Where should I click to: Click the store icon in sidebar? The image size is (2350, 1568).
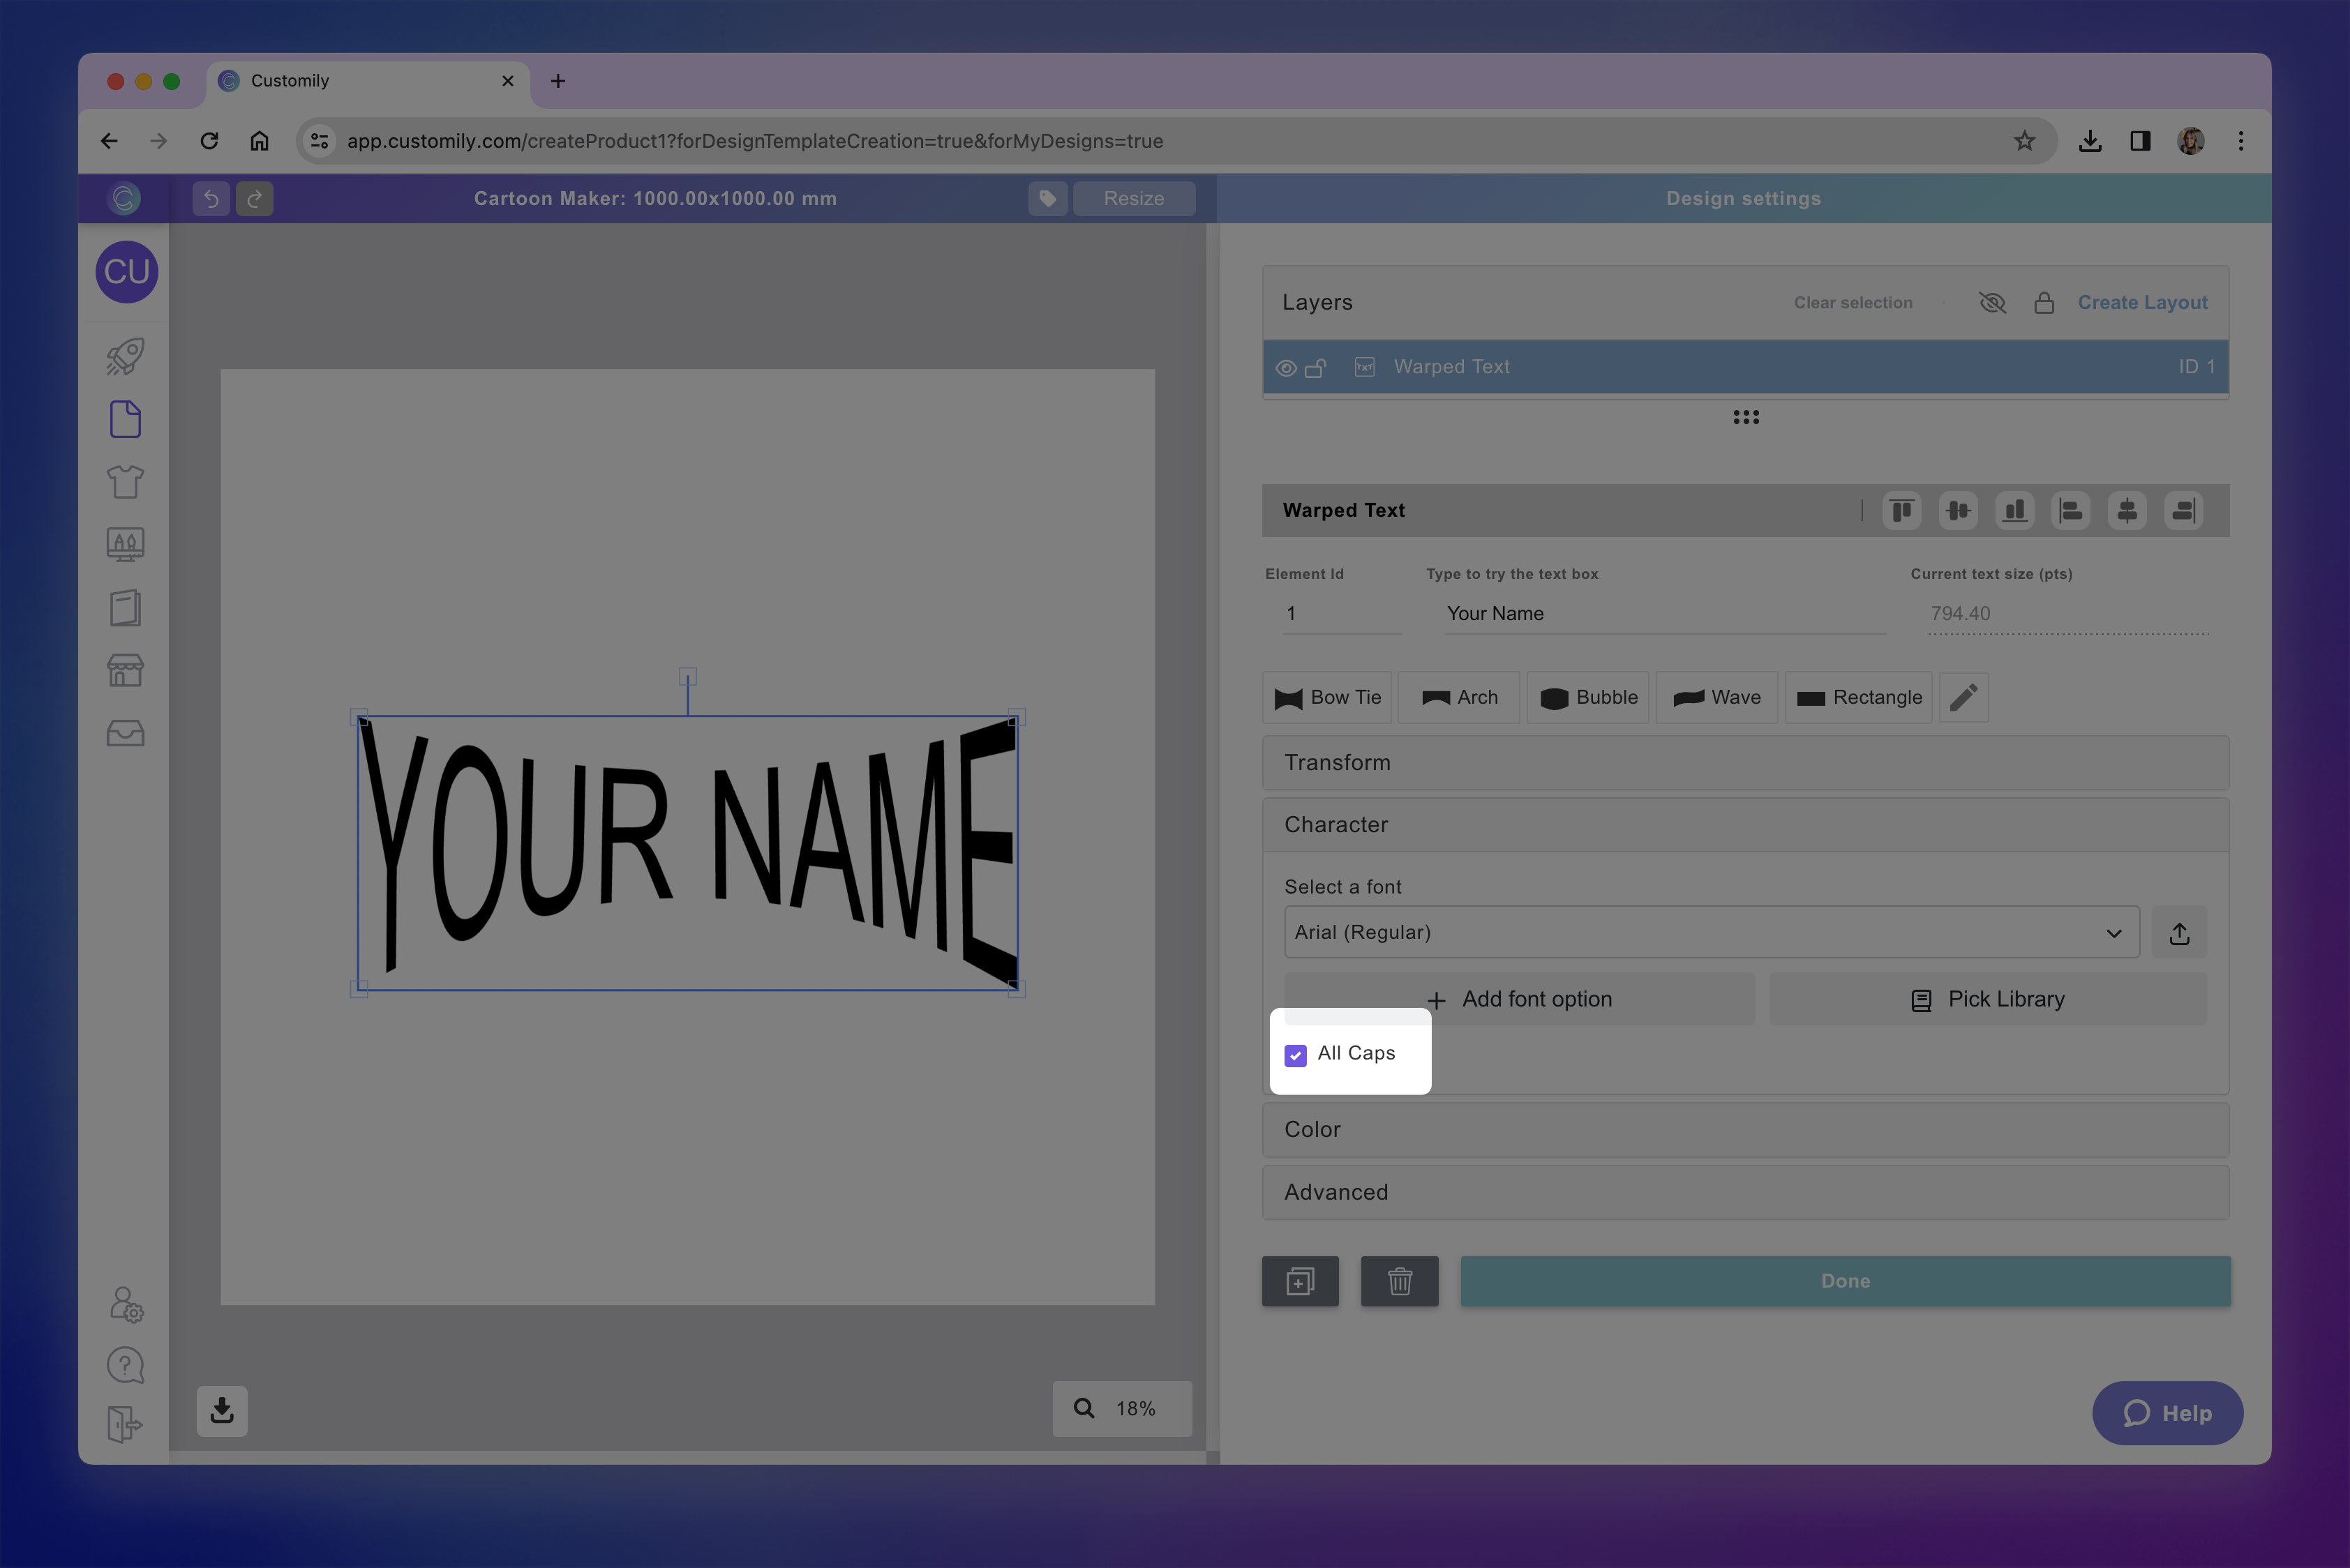(x=125, y=670)
